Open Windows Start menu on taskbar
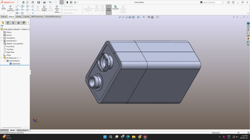 [105, 137]
